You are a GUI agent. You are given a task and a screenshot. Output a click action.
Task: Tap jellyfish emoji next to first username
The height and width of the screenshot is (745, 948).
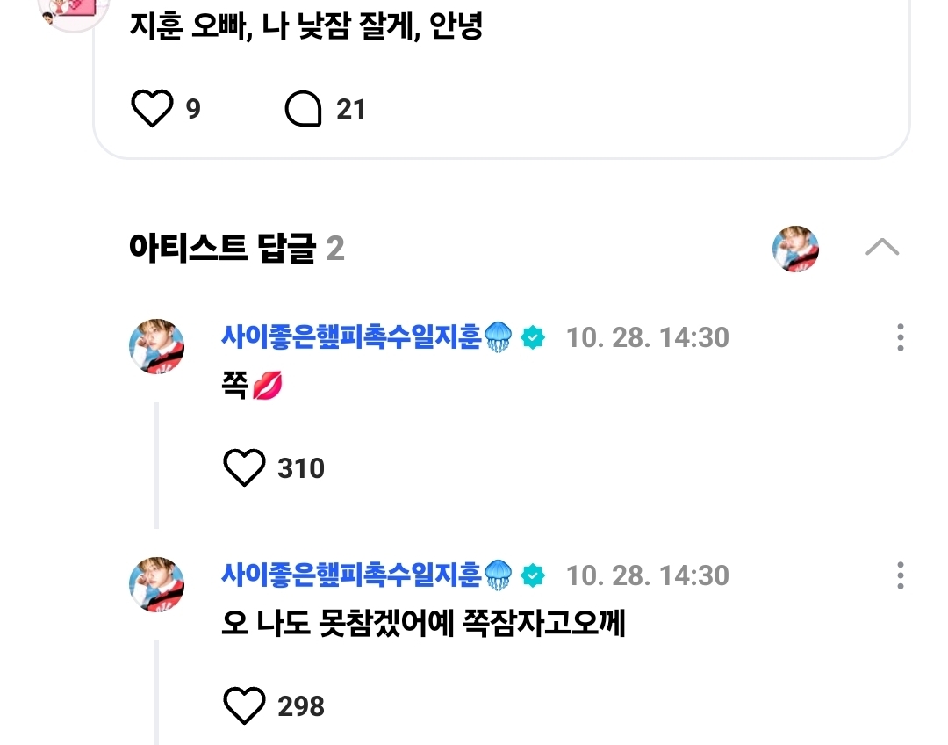point(499,337)
